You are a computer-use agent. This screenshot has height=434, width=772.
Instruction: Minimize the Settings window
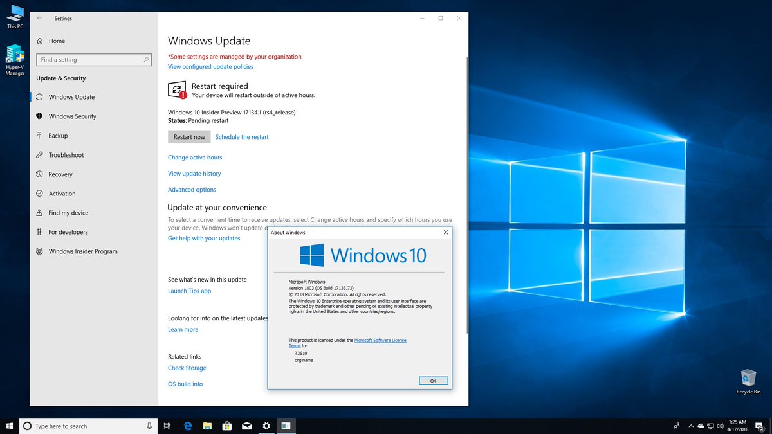[423, 19]
